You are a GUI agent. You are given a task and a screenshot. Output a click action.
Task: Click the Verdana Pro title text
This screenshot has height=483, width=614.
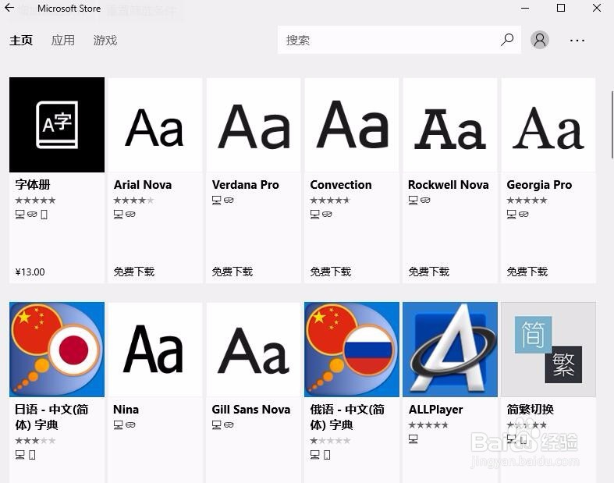click(246, 184)
